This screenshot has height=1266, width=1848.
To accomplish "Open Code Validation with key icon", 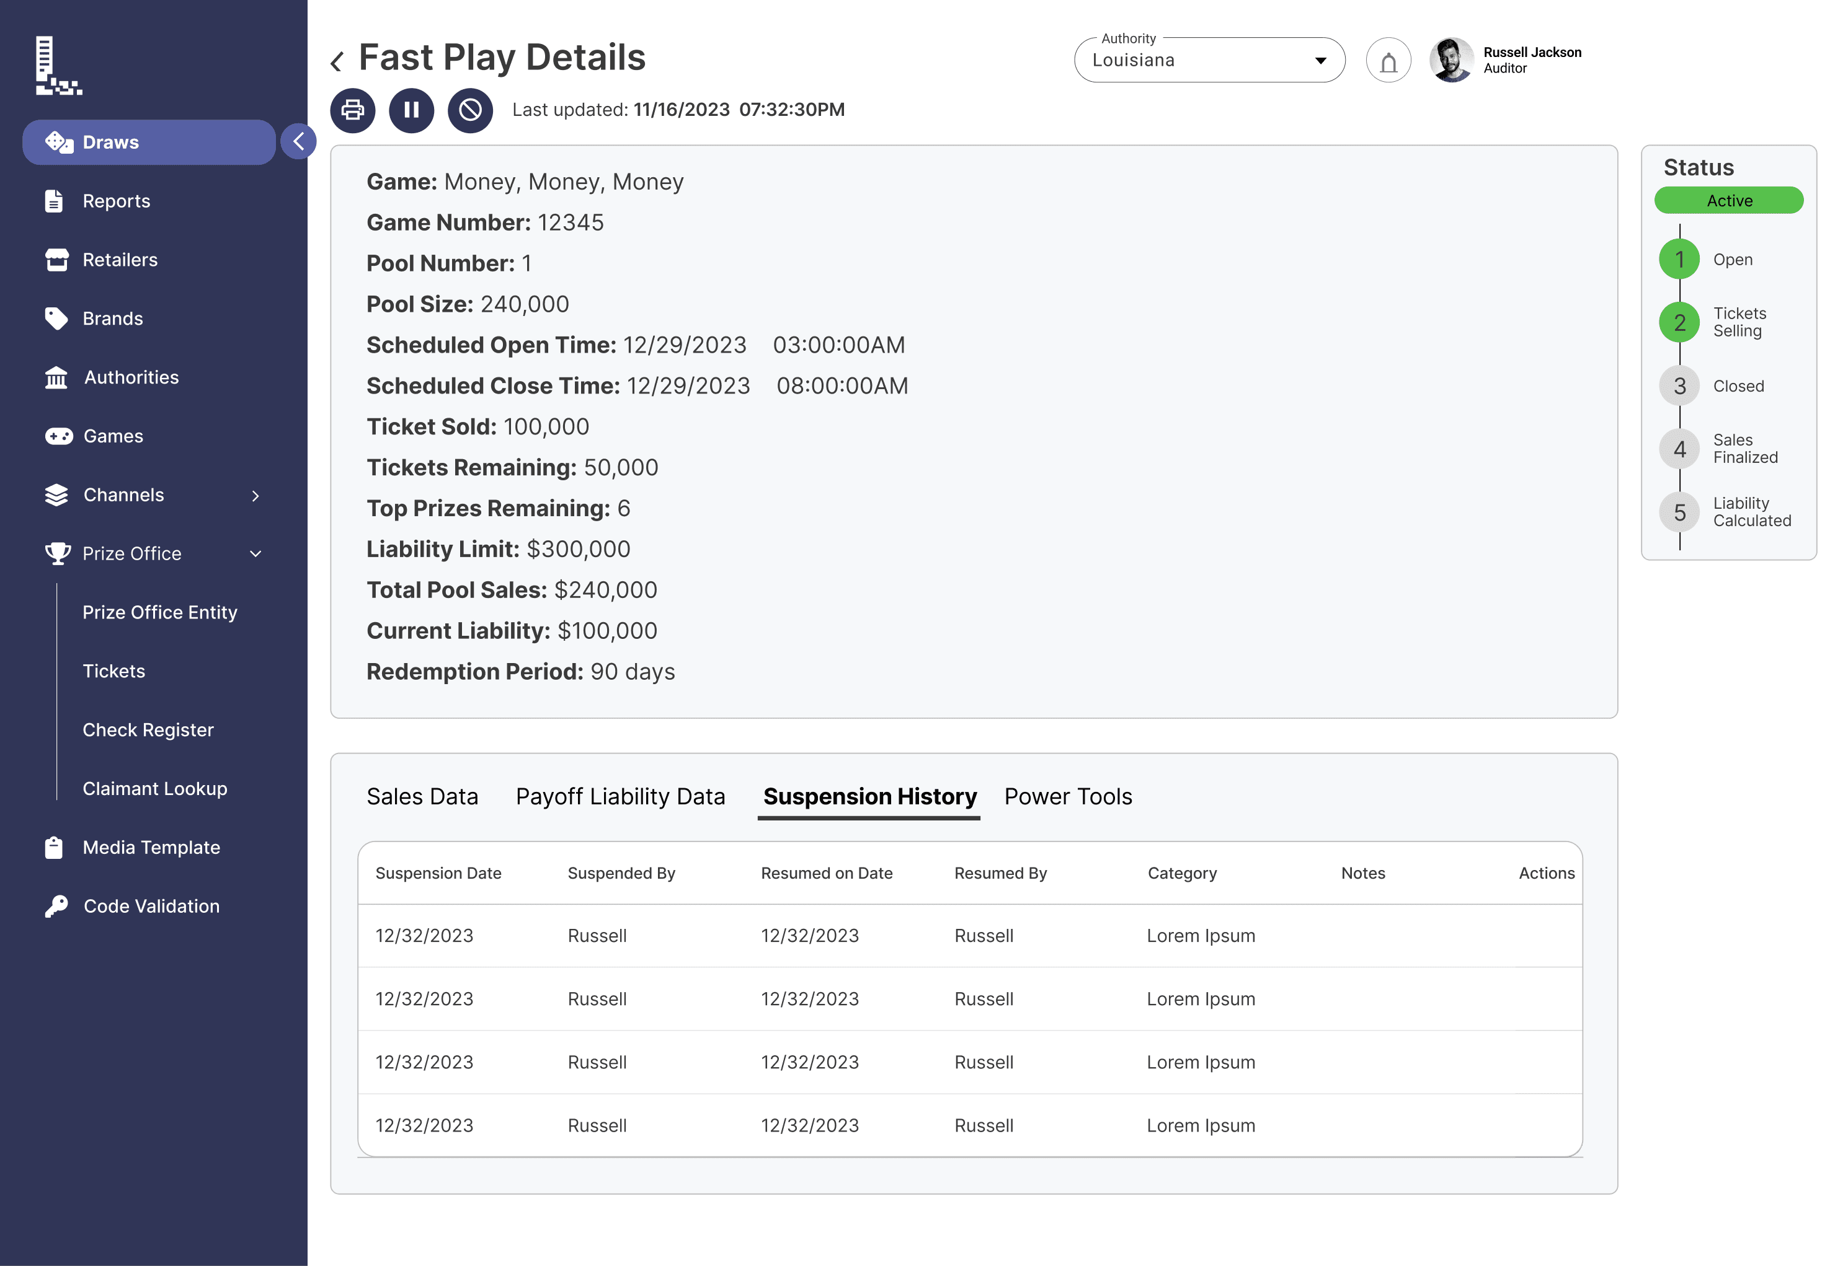I will pyautogui.click(x=150, y=906).
